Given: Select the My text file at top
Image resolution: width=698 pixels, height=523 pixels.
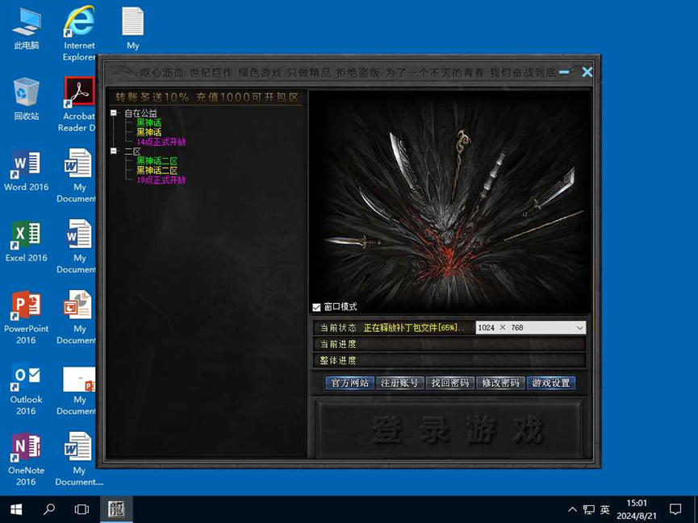Looking at the screenshot, I should point(132,28).
